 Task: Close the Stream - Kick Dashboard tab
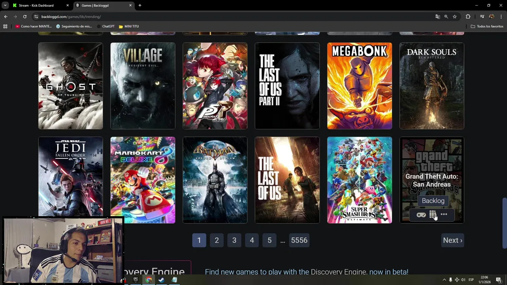pyautogui.click(x=67, y=6)
